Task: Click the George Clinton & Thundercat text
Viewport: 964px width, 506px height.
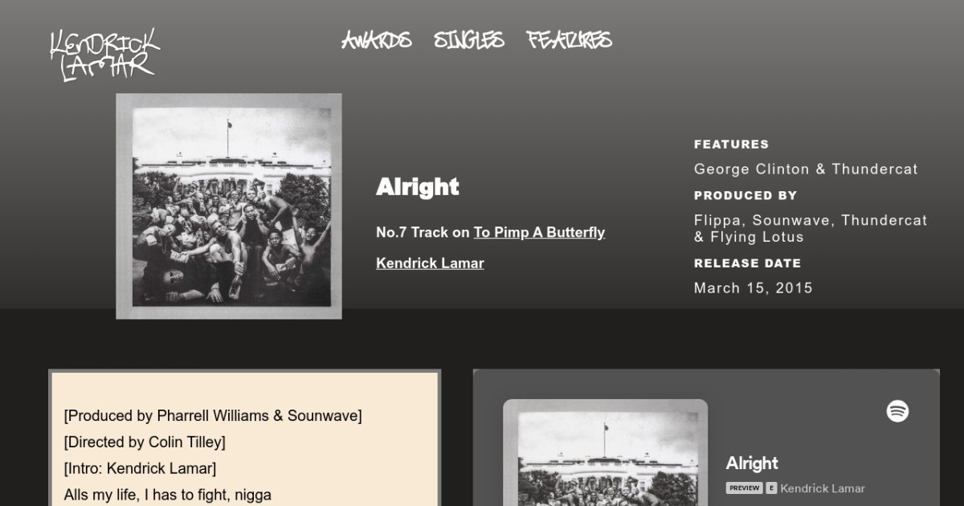Action: [x=806, y=169]
